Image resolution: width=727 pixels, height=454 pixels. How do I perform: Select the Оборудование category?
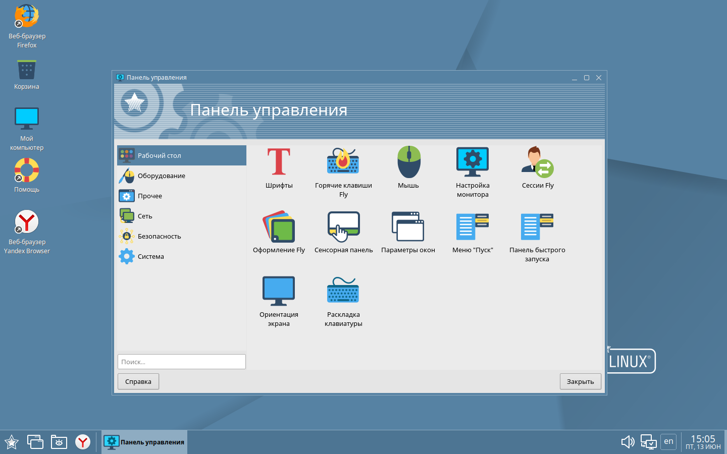(182, 176)
